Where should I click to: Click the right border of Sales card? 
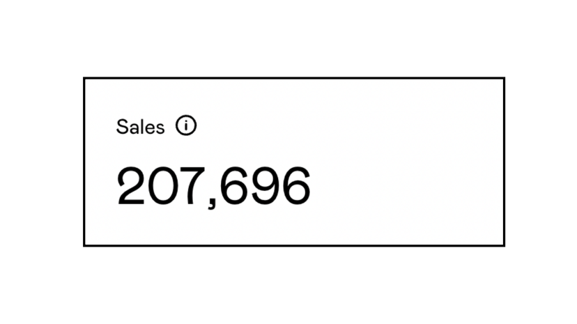504,162
